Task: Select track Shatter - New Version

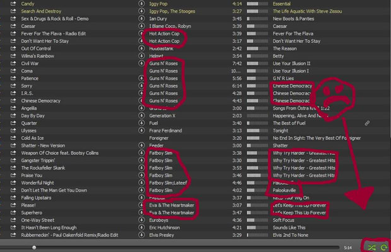Action: point(43,146)
